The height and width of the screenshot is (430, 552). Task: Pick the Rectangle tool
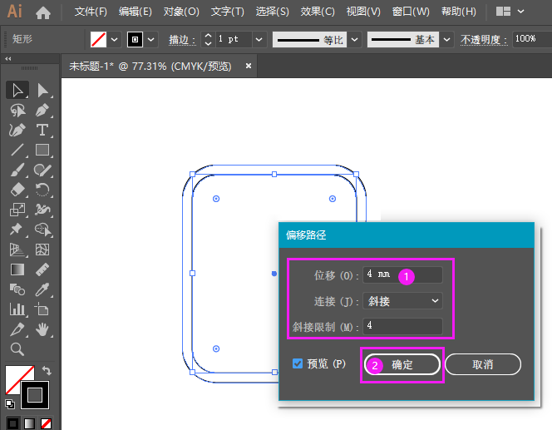(42, 151)
